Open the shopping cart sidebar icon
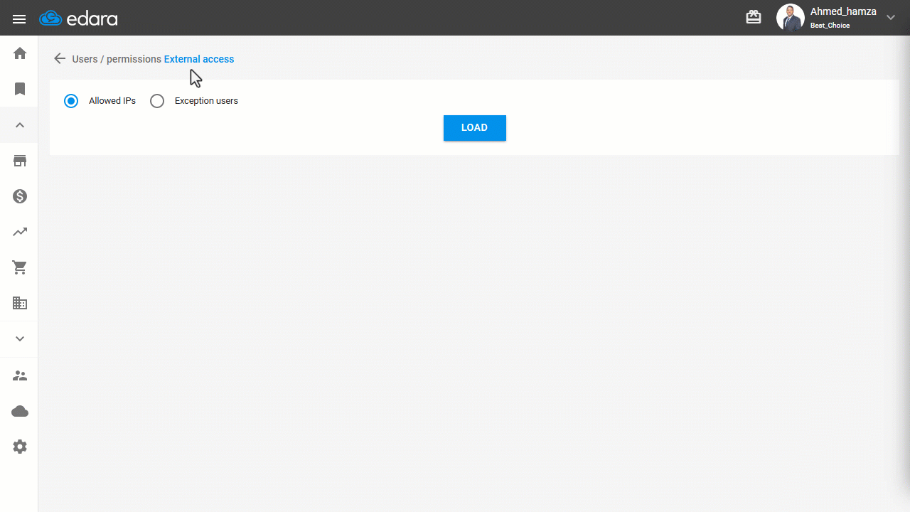 coord(20,267)
